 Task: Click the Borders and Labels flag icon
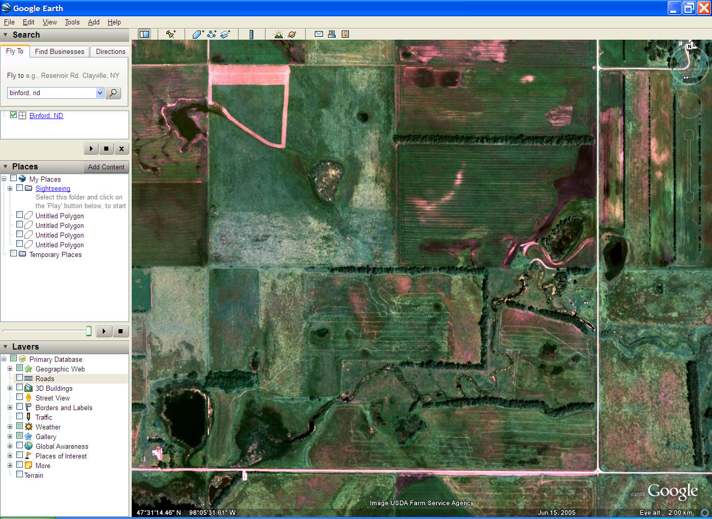point(28,408)
